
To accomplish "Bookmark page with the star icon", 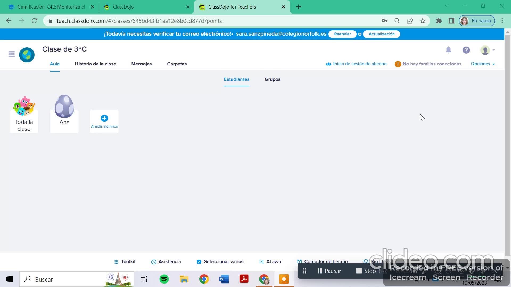I will 423,21.
